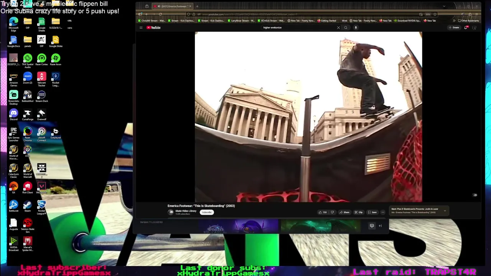
Task: Clear the YouTube search text
Action: pos(338,28)
